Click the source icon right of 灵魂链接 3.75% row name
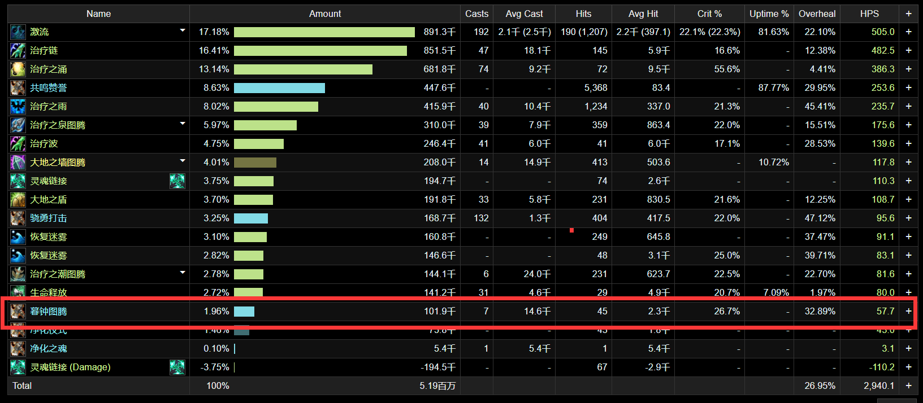 tap(177, 181)
